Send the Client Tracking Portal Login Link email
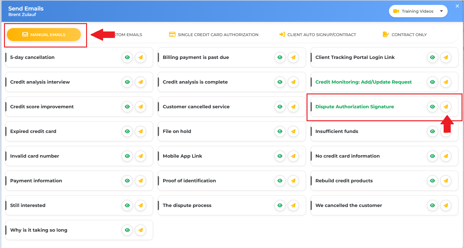 [446, 57]
